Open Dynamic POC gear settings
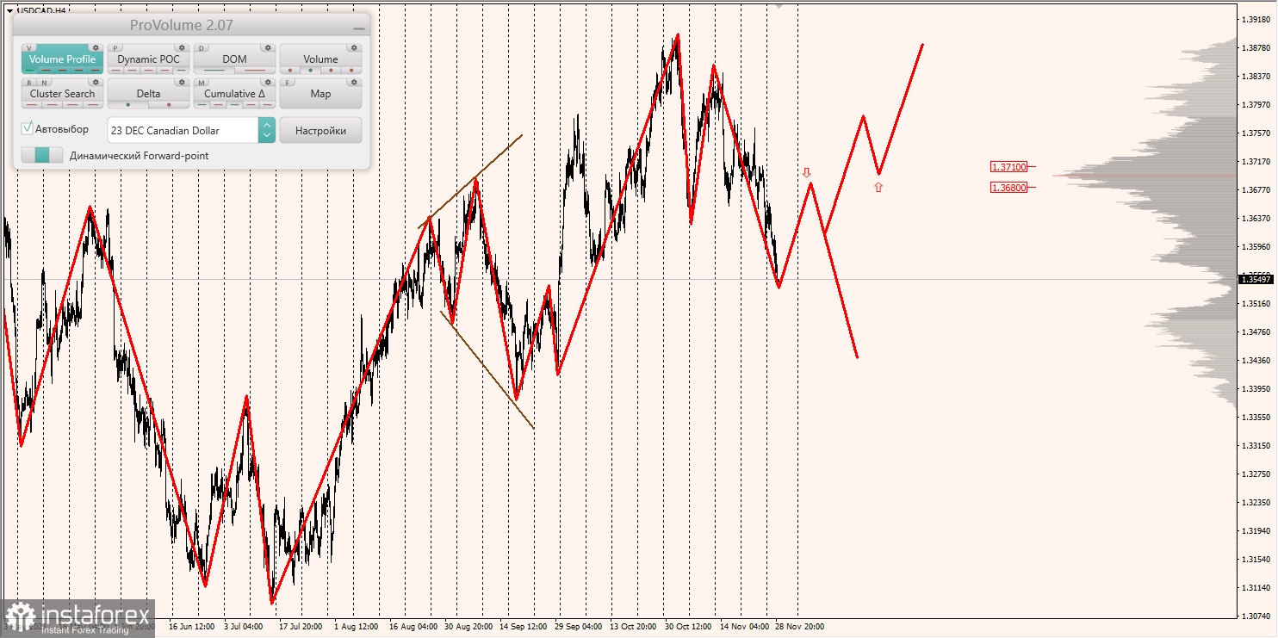This screenshot has height=638, width=1278. click(x=182, y=48)
